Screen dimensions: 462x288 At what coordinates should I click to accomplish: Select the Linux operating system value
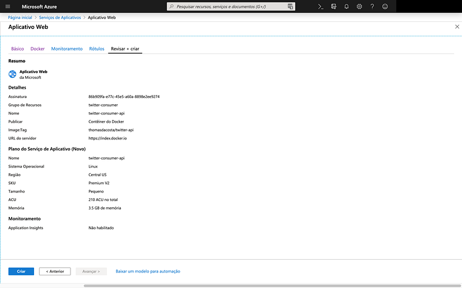93,166
